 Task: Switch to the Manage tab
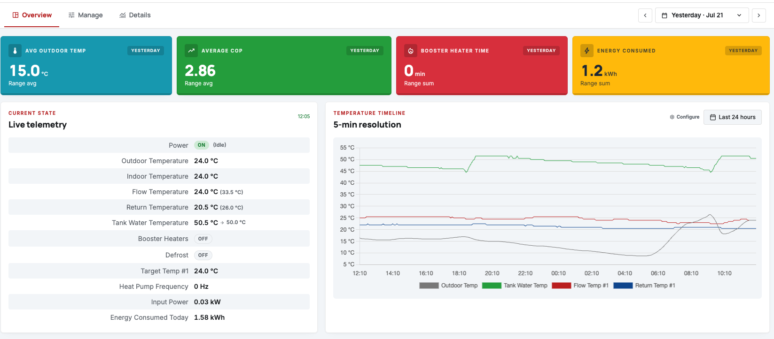[86, 15]
